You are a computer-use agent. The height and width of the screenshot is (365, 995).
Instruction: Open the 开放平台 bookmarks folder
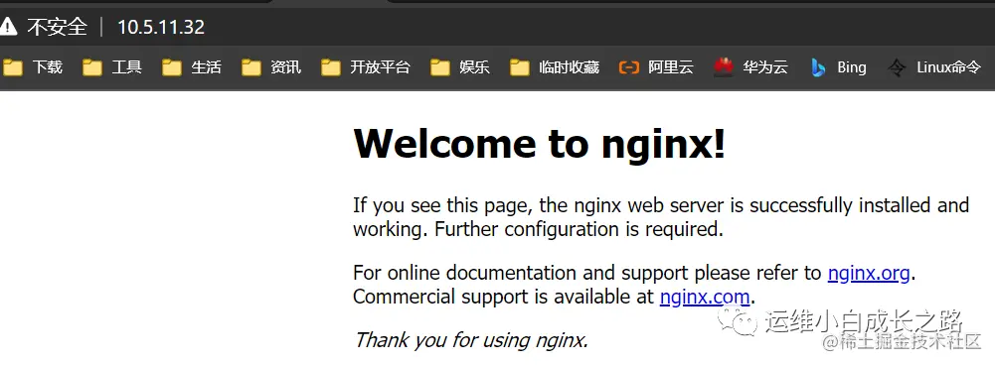366,66
